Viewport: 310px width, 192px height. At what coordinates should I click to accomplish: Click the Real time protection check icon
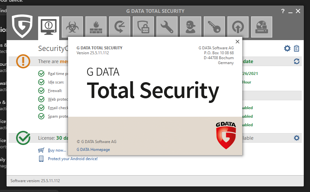pos(41,74)
